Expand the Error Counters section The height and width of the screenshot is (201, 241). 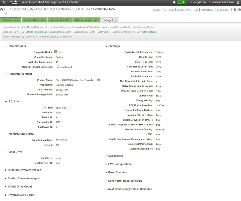click(x=106, y=172)
